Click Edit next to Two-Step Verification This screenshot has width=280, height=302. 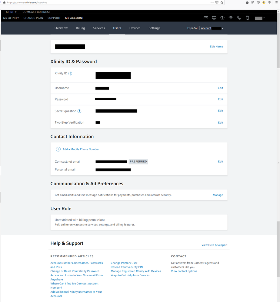point(220,122)
